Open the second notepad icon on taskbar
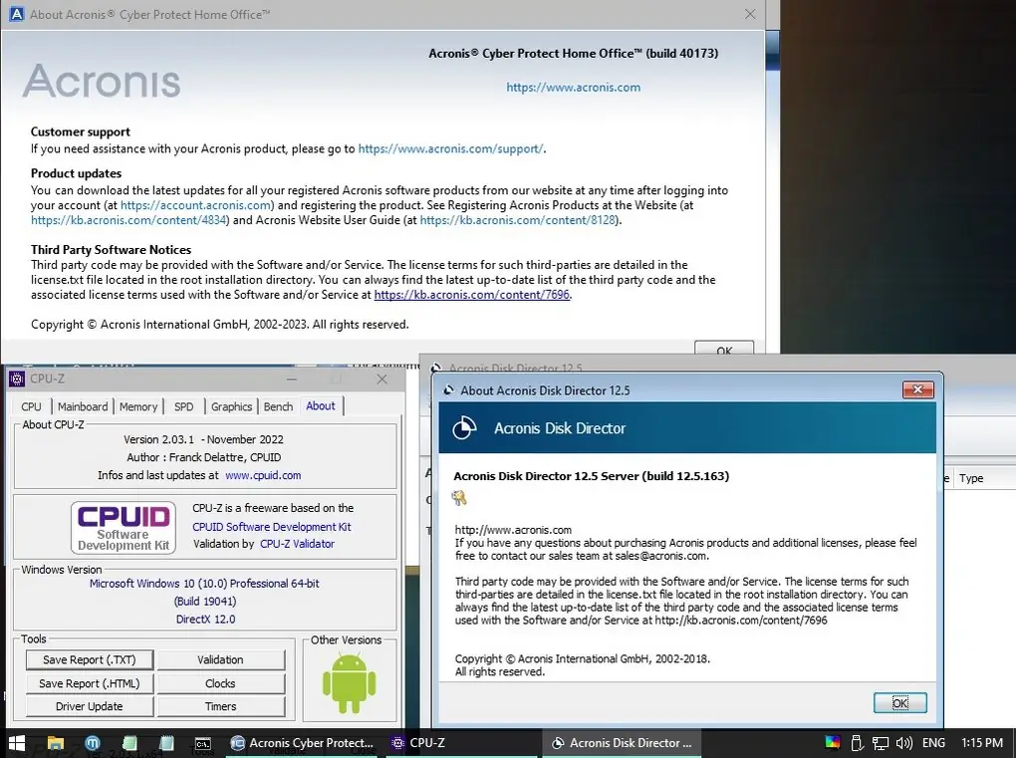 tap(166, 743)
